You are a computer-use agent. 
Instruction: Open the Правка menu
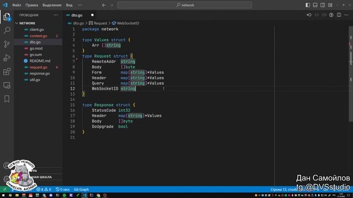31,5
